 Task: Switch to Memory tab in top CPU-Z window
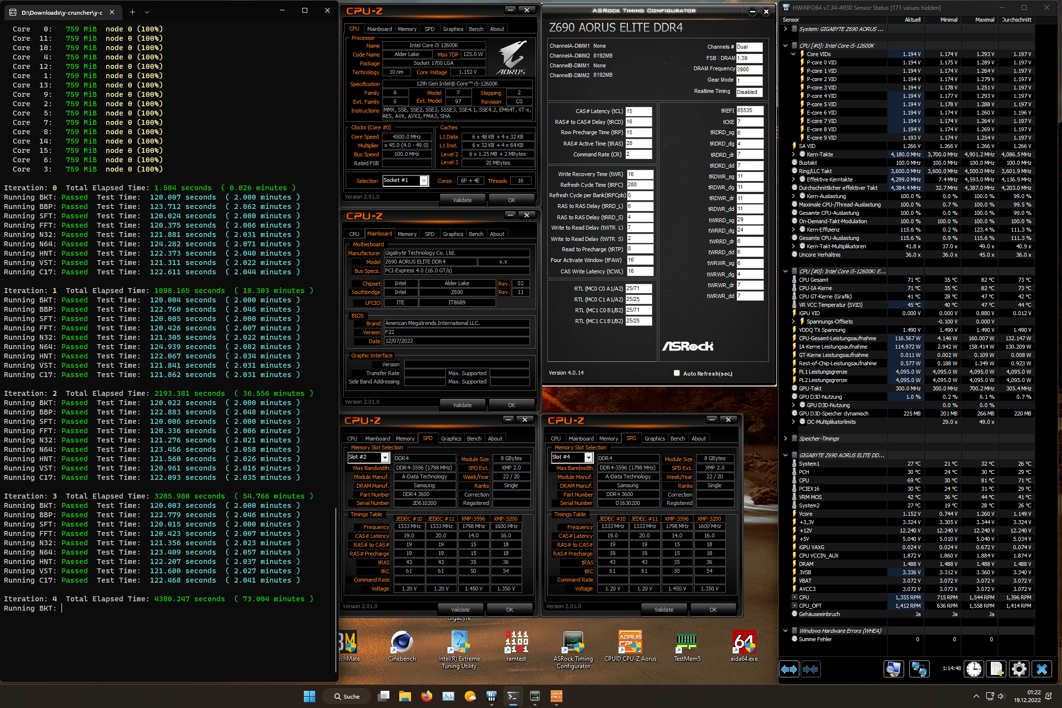tap(407, 29)
